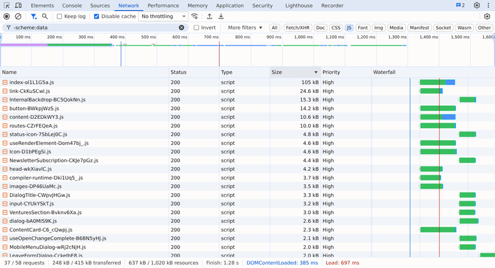Stop recording network log
The width and height of the screenshot is (495, 268).
[x=6, y=17]
